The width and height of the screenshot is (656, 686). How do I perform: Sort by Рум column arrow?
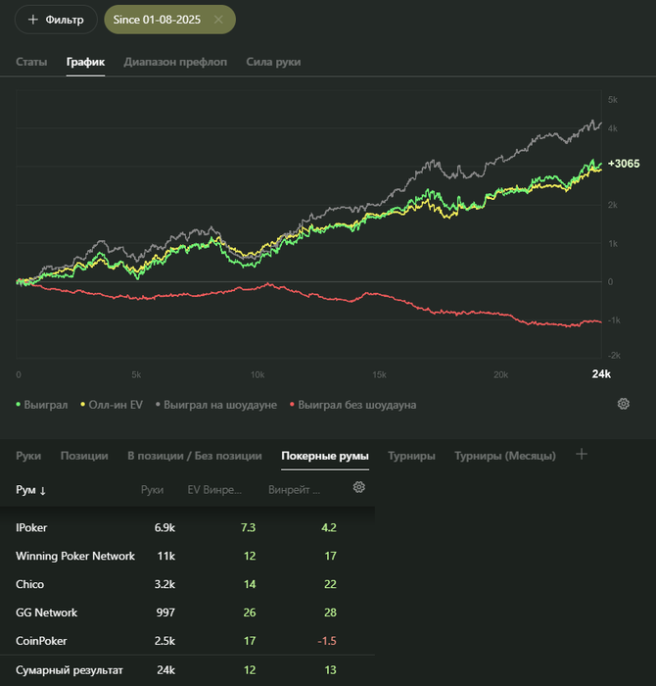(42, 490)
